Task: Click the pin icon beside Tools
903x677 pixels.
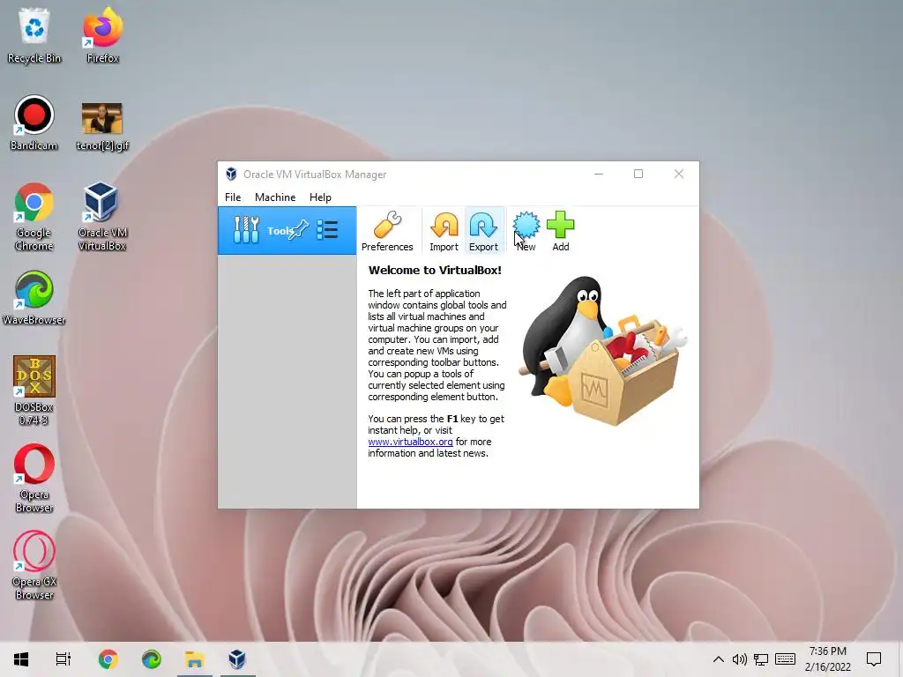Action: [x=300, y=230]
